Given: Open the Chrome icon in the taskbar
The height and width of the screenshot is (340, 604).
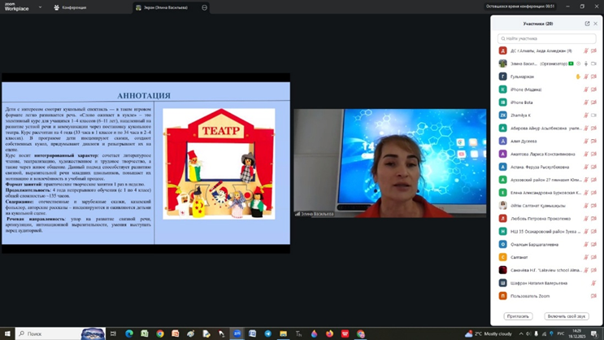Looking at the screenshot, I should tap(160, 333).
